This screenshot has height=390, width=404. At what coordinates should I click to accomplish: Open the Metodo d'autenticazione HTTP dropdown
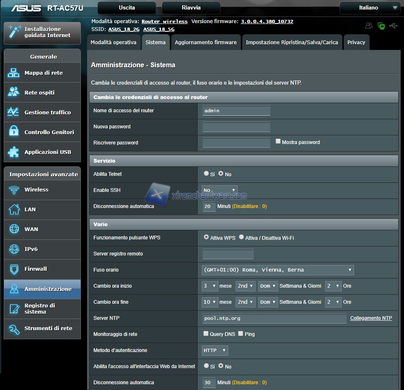(x=215, y=350)
